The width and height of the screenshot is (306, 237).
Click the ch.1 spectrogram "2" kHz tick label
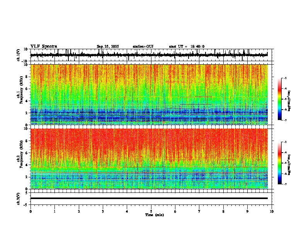(27, 113)
